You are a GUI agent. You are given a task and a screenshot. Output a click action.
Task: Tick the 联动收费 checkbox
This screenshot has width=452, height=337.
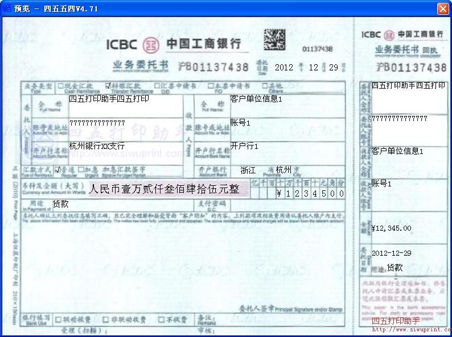[58, 319]
